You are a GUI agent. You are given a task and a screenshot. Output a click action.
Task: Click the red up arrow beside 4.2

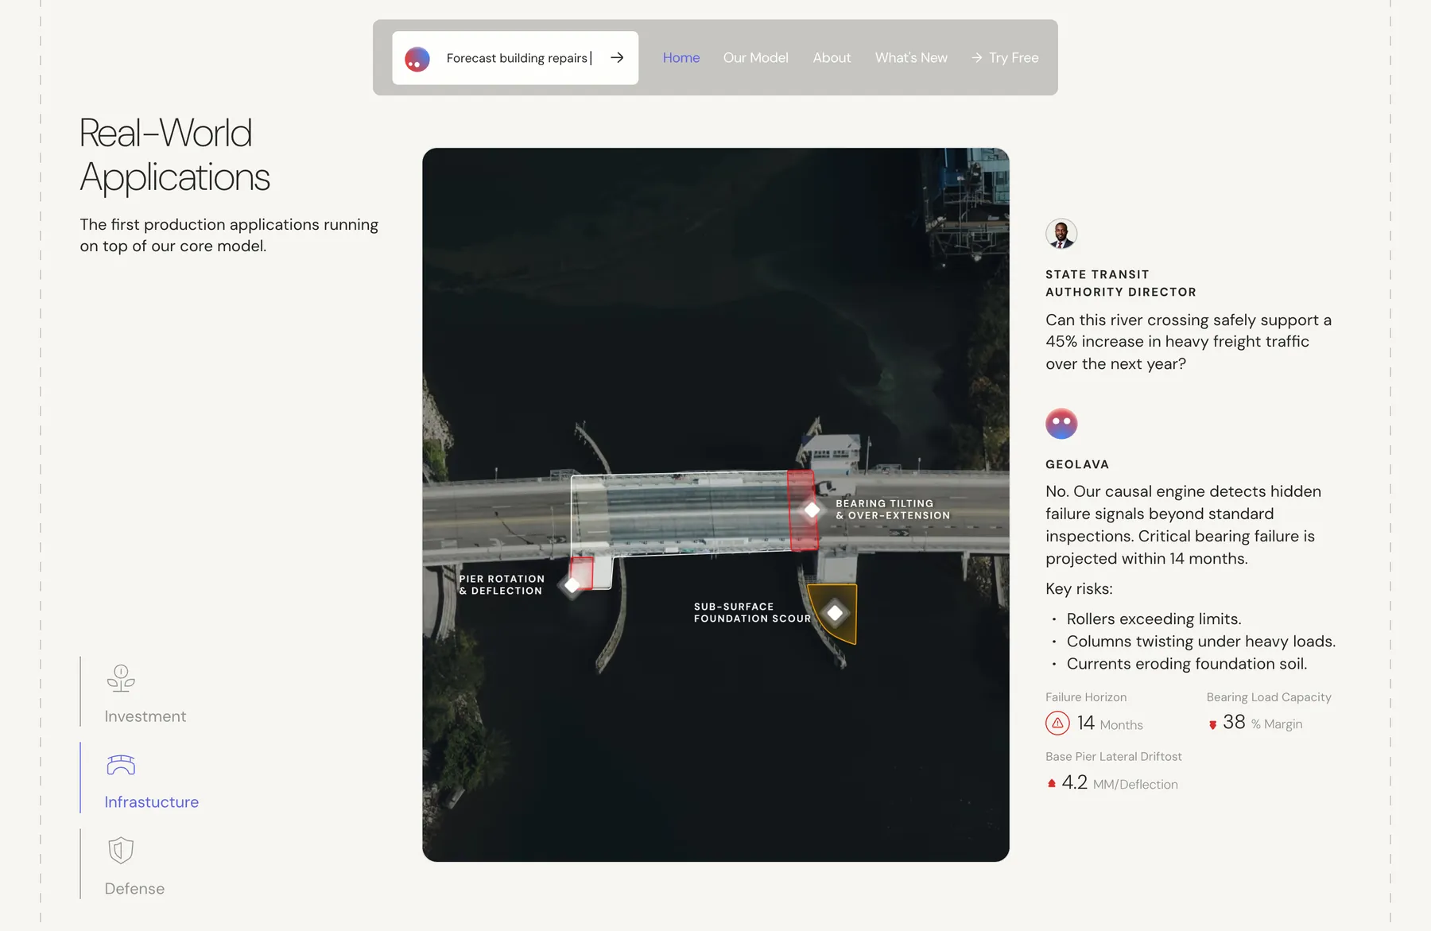pyautogui.click(x=1052, y=783)
